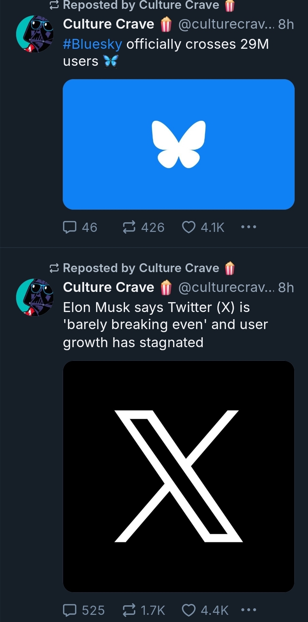Open the #Bluesky hashtag link
This screenshot has width=308, height=622.
pos(92,44)
